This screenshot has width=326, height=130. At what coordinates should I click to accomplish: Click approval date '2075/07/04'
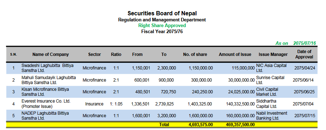(303, 104)
